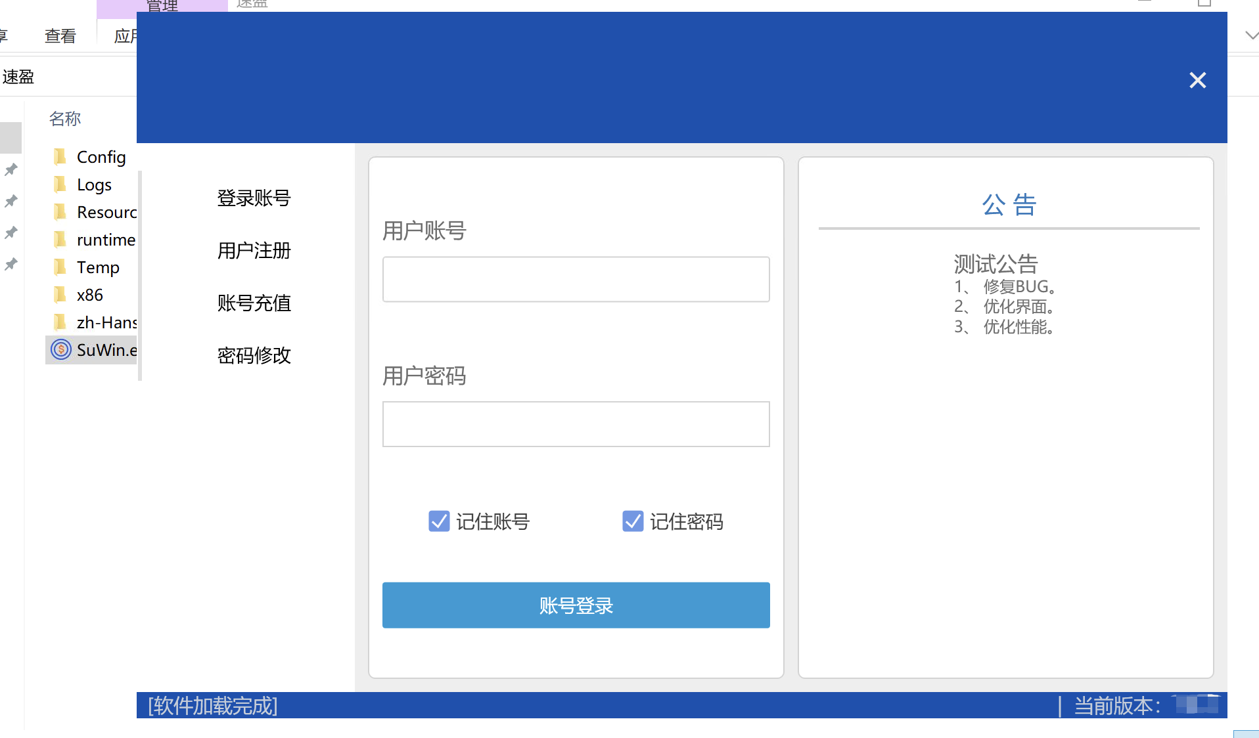This screenshot has height=738, width=1259.
Task: Click the first quick-access pin icon
Action: [11, 169]
